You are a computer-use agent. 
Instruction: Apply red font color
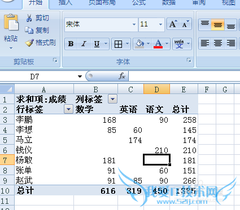coord(158,44)
